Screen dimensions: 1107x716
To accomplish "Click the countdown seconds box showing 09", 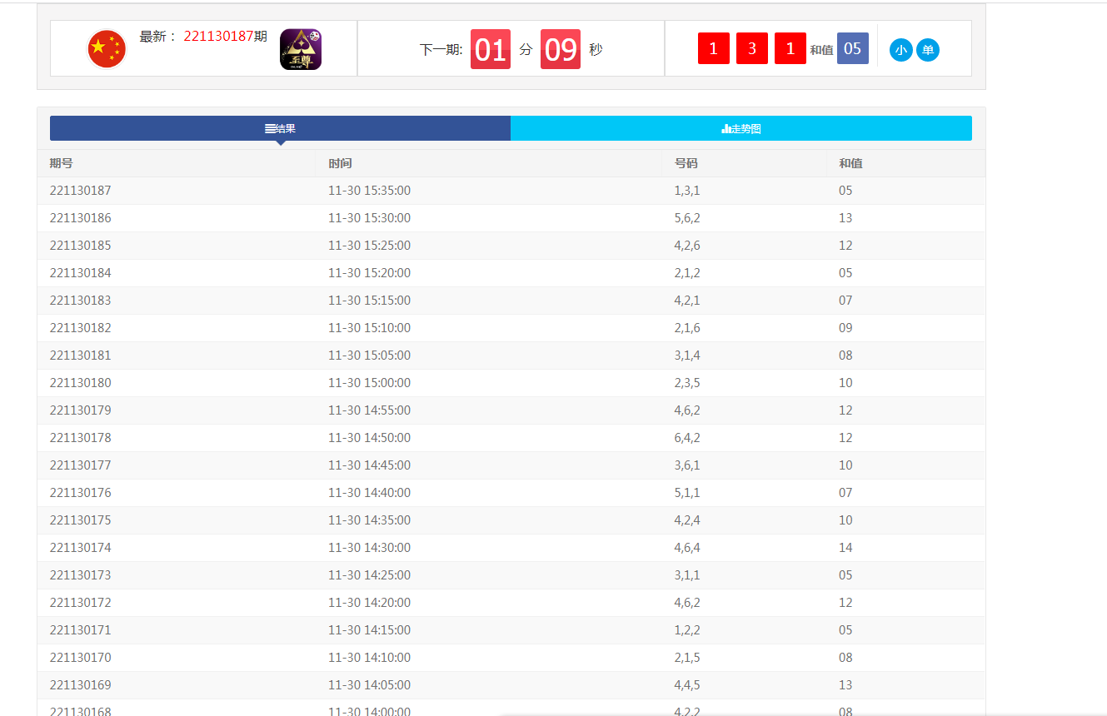I will (x=561, y=49).
